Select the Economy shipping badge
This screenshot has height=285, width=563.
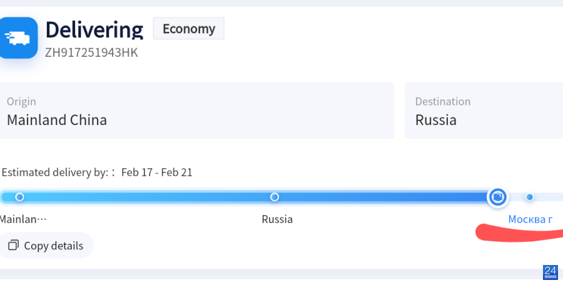point(189,28)
